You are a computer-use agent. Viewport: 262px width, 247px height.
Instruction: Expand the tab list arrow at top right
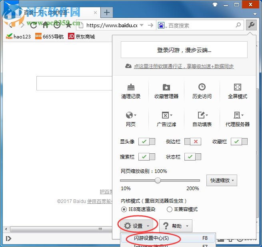click(255, 14)
